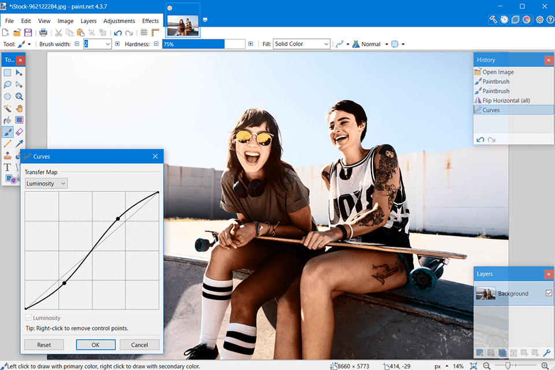Select the Eraser tool

tap(19, 132)
